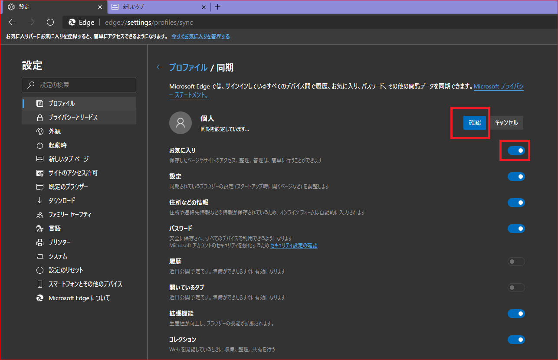Click the phone icon for スマートフォンとその他のデバイス

click(40, 284)
